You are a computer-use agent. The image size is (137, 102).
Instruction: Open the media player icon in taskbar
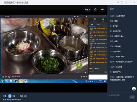(16, 81)
